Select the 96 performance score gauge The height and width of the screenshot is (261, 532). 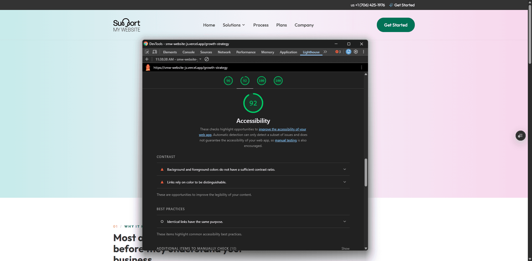pyautogui.click(x=228, y=81)
